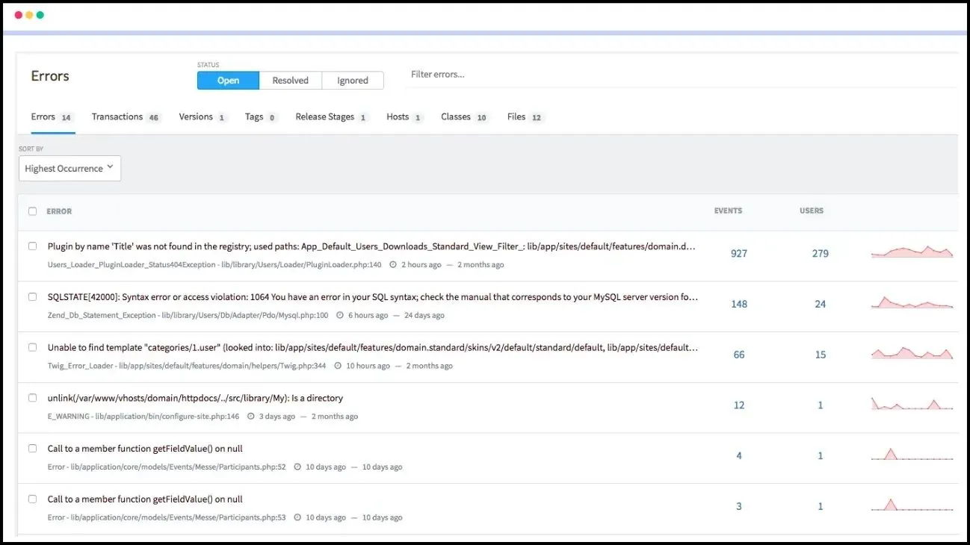This screenshot has height=545, width=970.
Task: Open the Transactions tab
Action: (x=126, y=117)
